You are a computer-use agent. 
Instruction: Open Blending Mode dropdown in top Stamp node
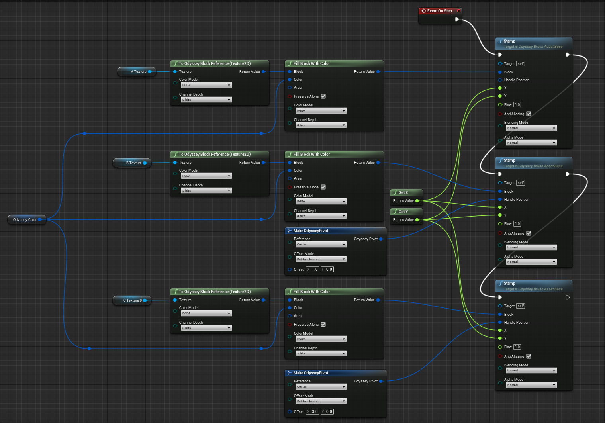(531, 128)
